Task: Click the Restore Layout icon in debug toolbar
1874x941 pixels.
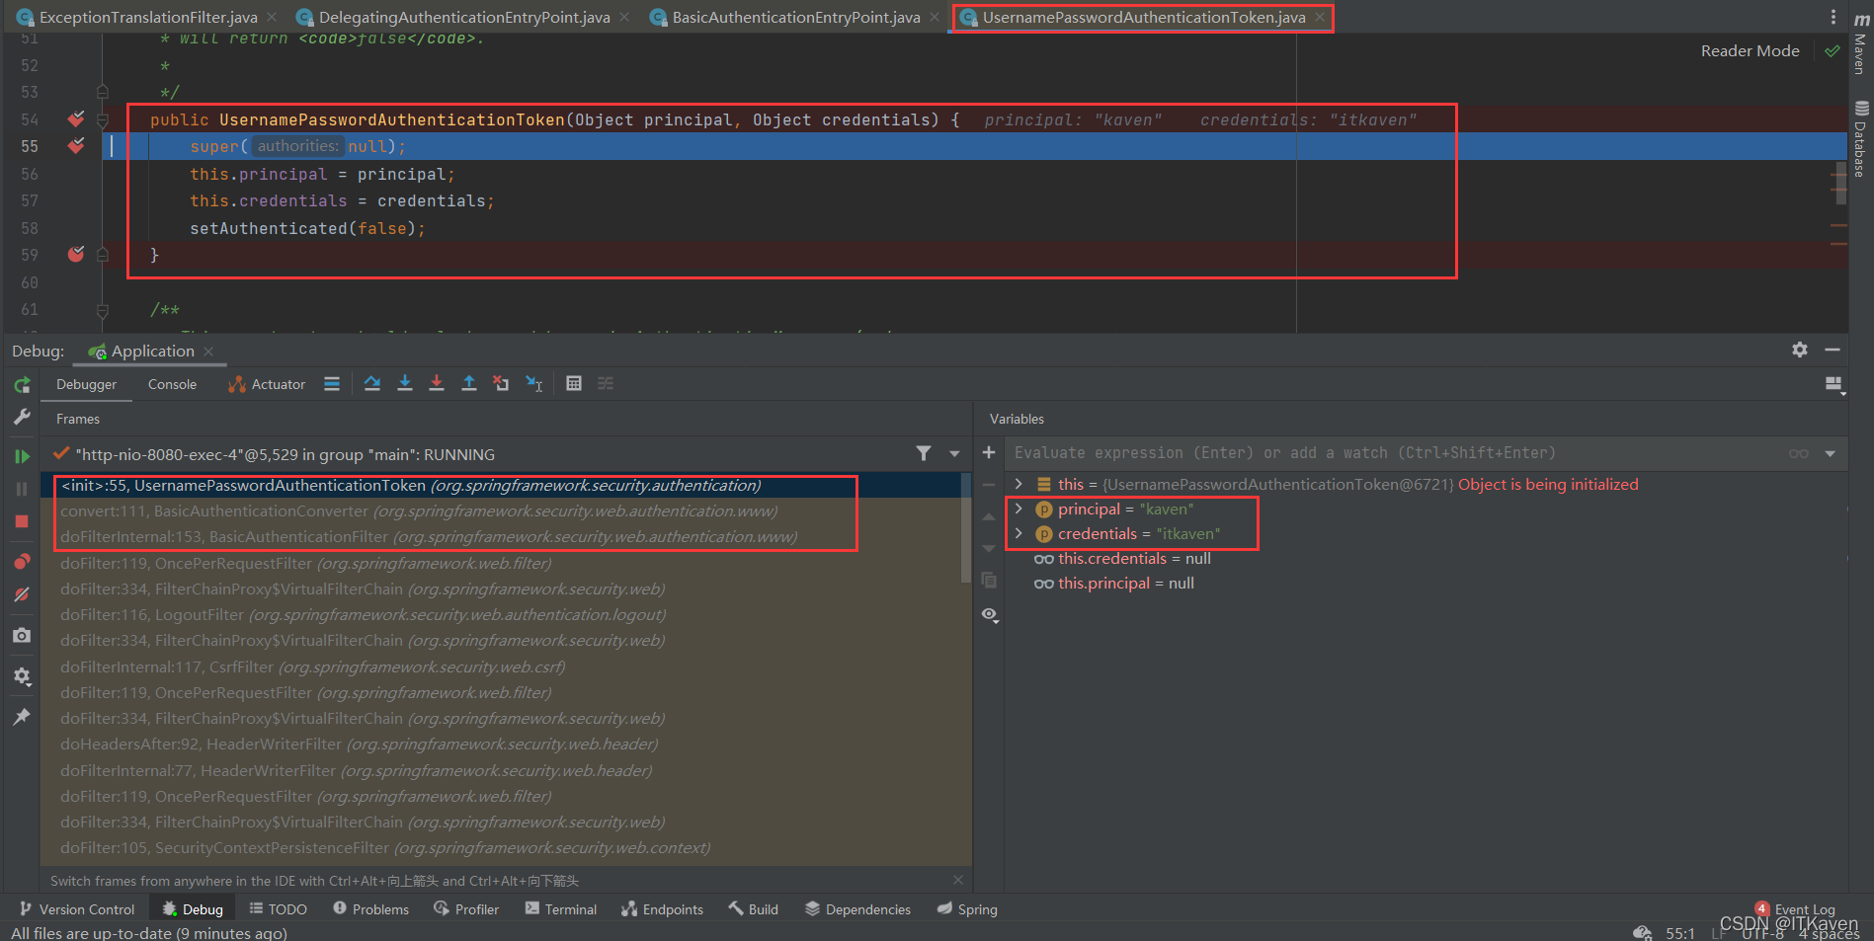Action: click(x=1834, y=385)
